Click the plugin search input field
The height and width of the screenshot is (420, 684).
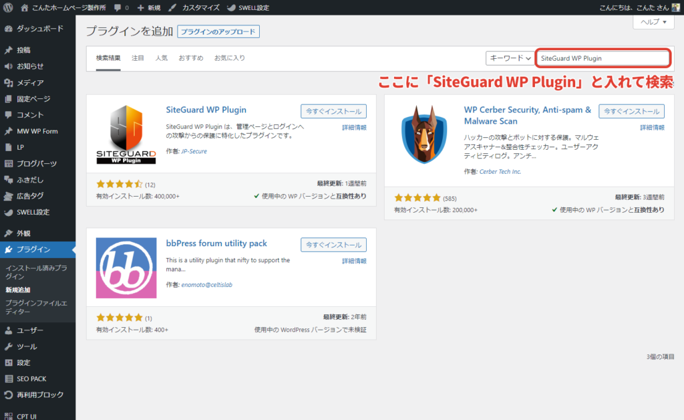[x=603, y=58]
